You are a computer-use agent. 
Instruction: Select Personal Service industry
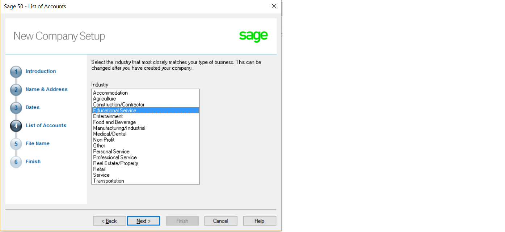tap(146, 151)
